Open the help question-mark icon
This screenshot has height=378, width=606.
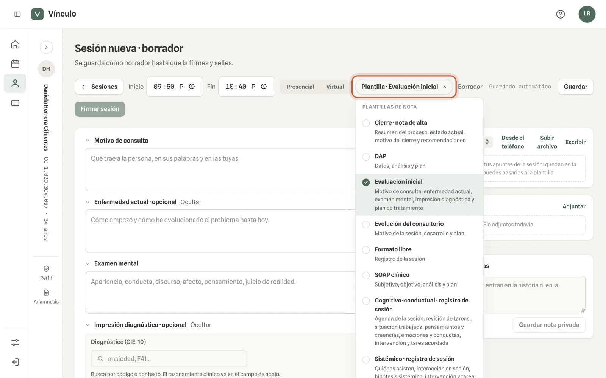(561, 14)
